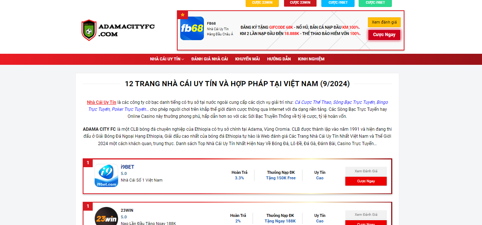The image size is (482, 225).
Task: Click the yellow Cược 23WIN button
Action: pos(262,3)
